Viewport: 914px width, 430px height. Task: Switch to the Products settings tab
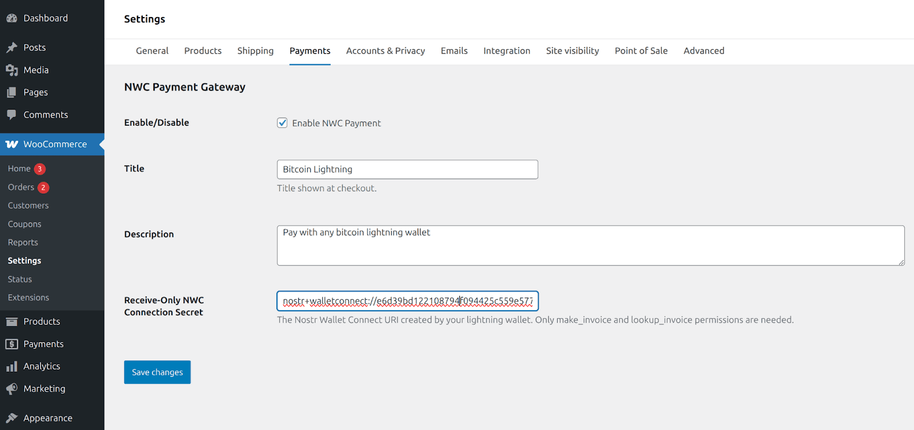[x=203, y=51]
